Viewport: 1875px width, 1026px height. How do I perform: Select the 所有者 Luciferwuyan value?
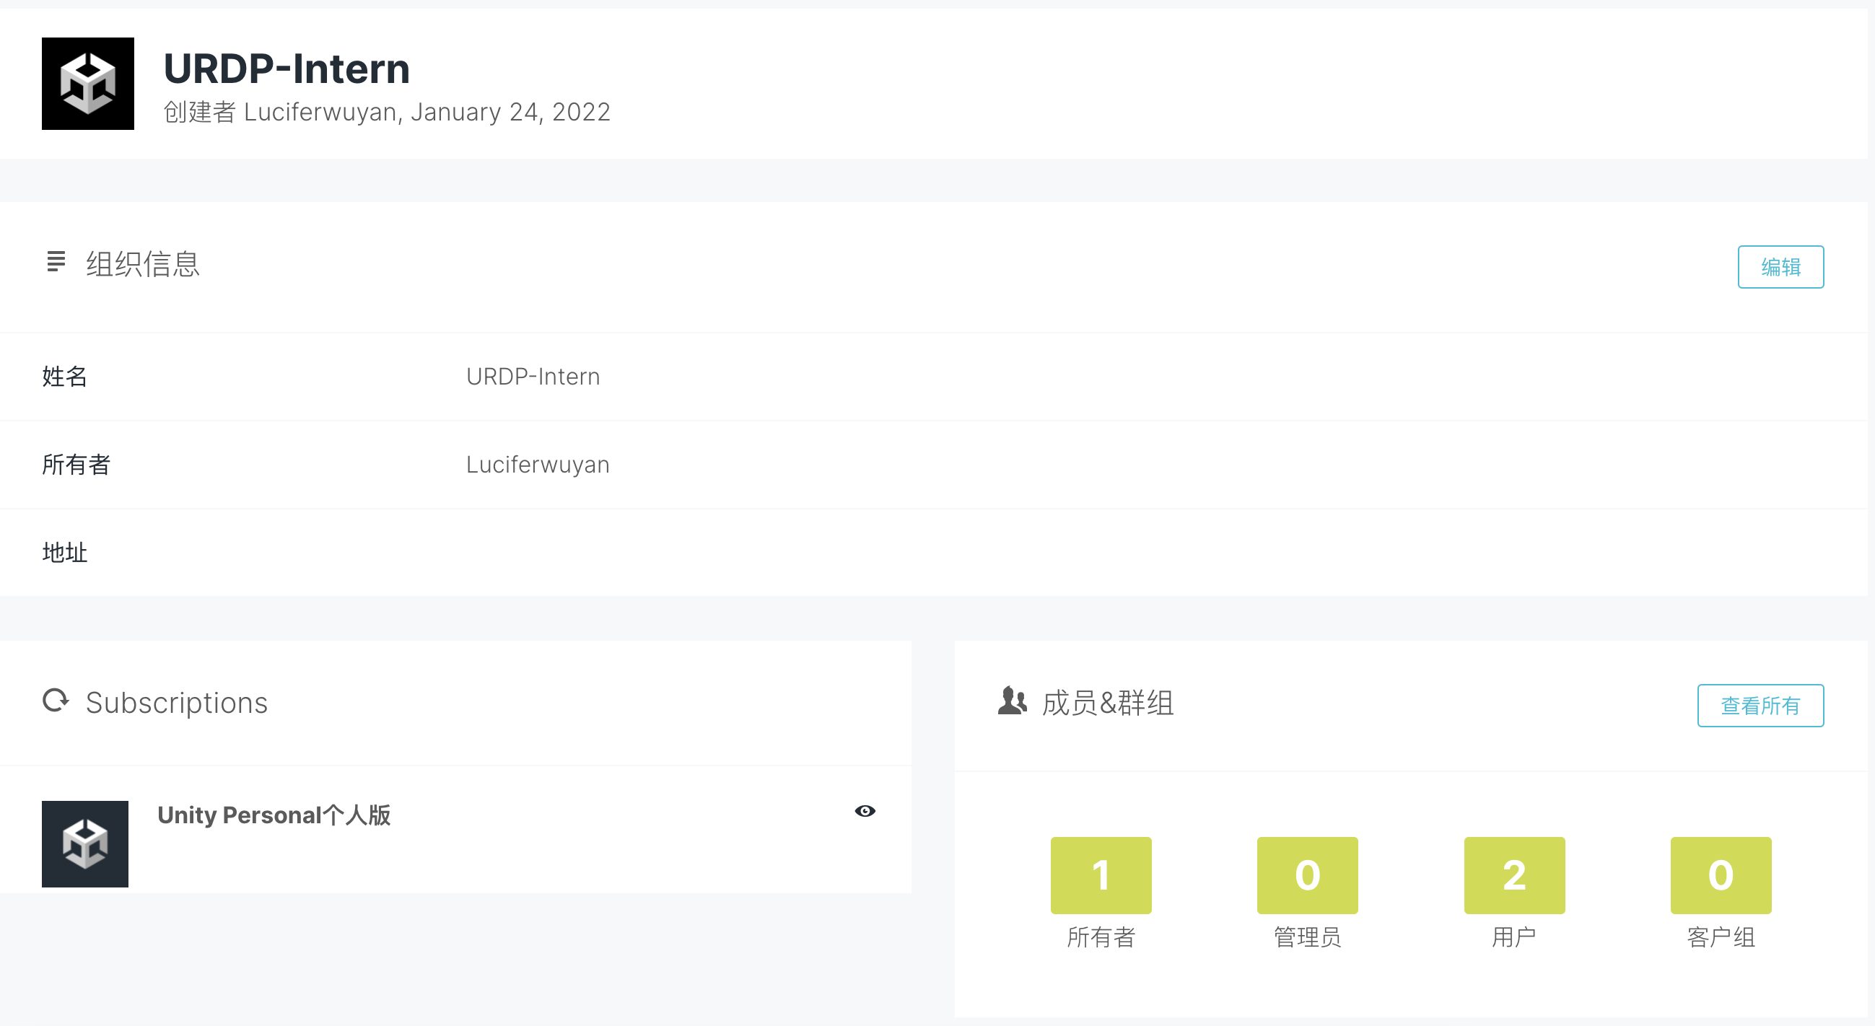tap(537, 464)
